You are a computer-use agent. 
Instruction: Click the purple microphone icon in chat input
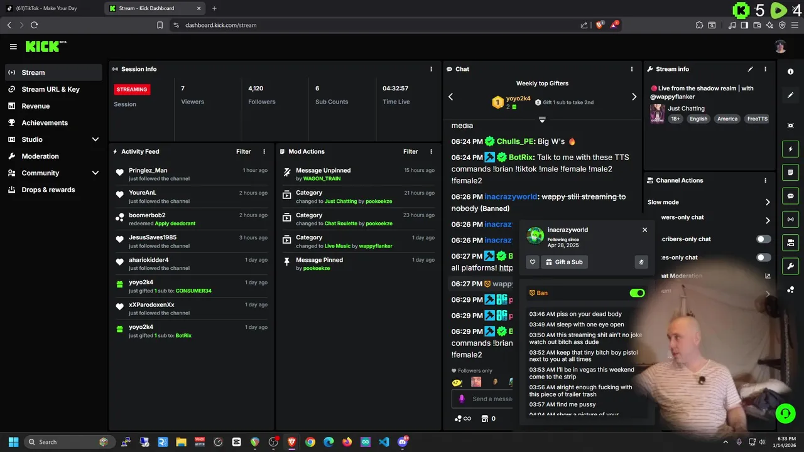click(x=462, y=399)
